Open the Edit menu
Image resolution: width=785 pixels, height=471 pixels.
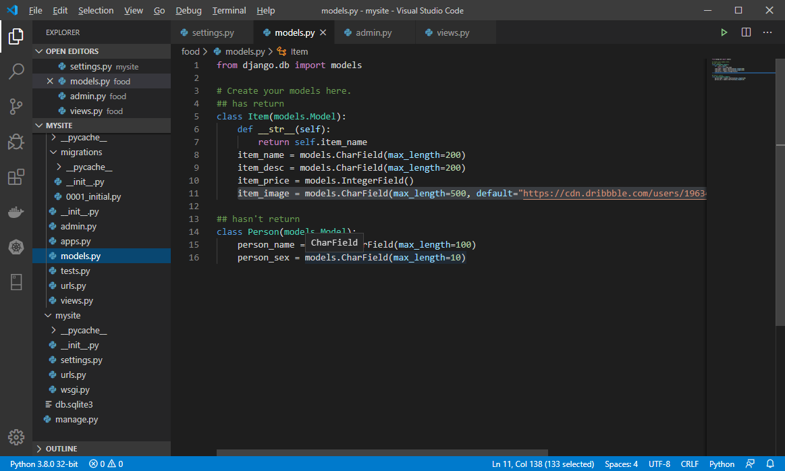(60, 10)
